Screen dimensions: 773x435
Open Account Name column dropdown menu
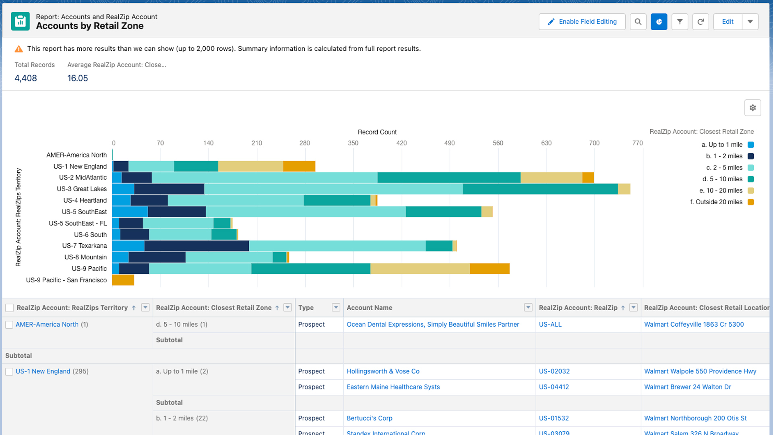528,307
